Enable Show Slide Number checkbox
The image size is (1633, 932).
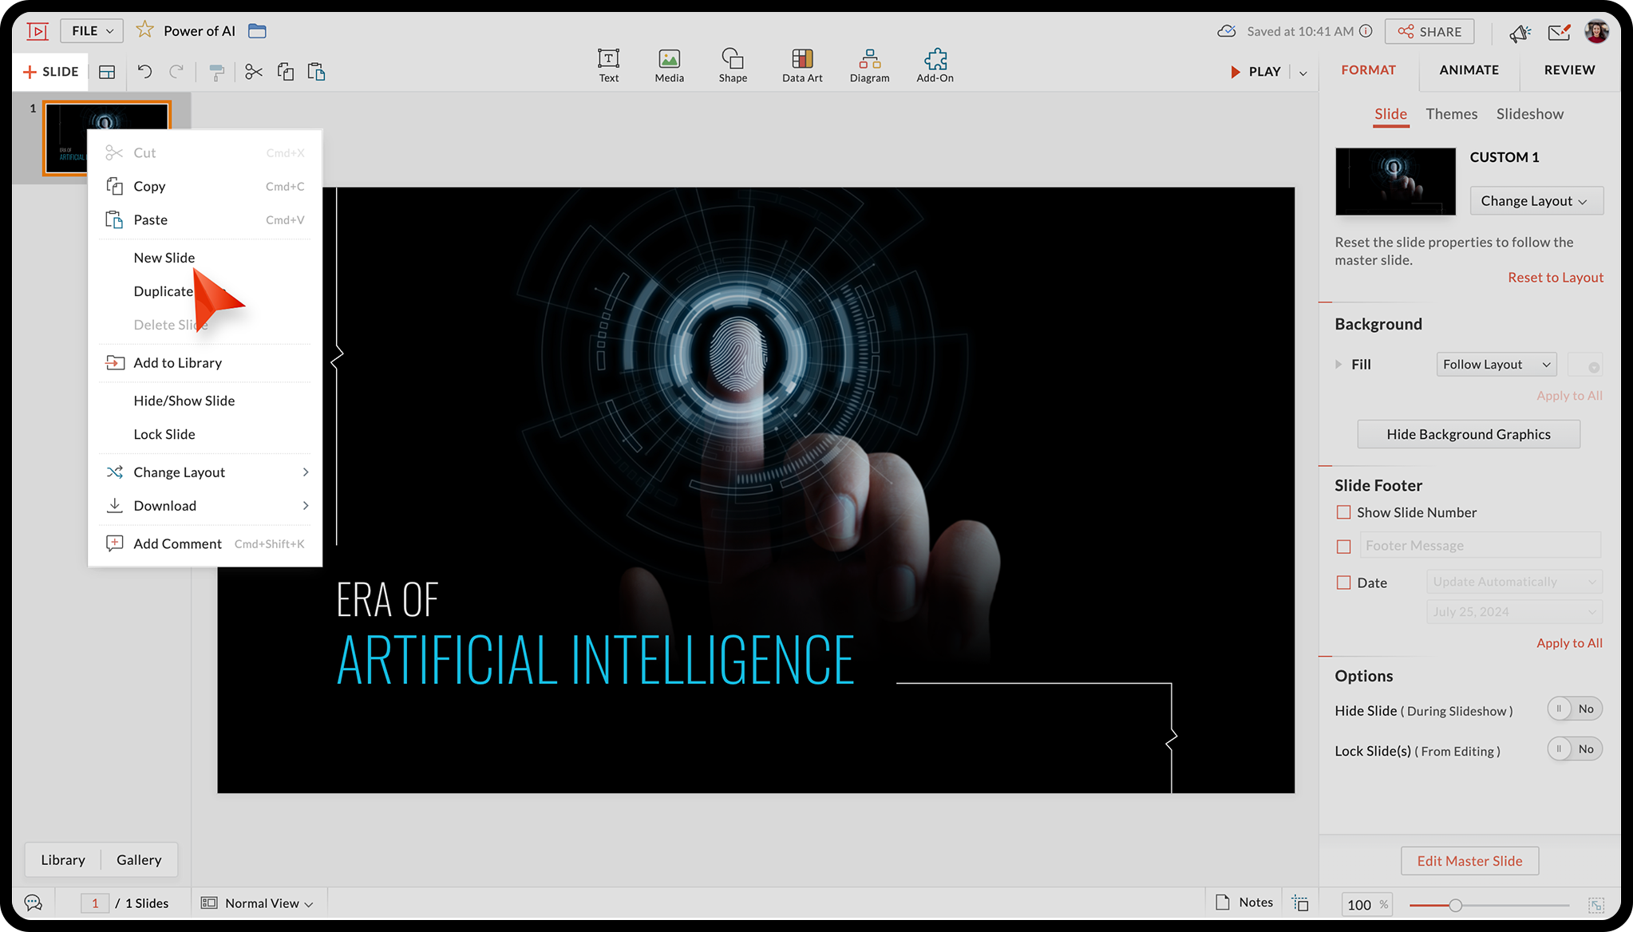(x=1344, y=512)
